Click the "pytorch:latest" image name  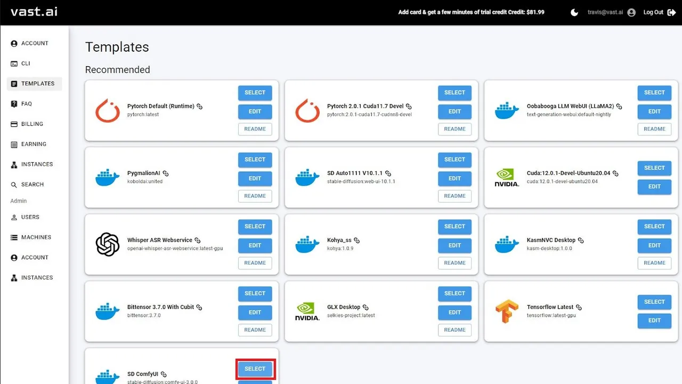143,115
